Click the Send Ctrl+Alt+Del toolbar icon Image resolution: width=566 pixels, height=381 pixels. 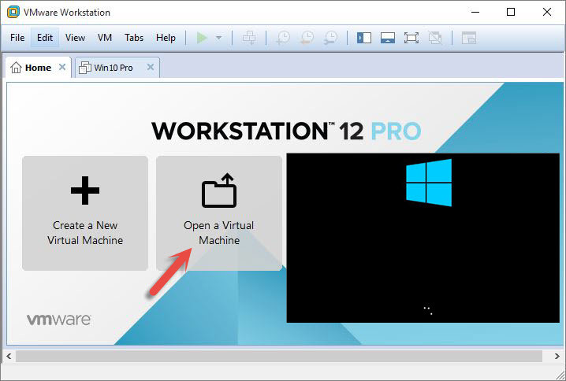pyautogui.click(x=249, y=38)
